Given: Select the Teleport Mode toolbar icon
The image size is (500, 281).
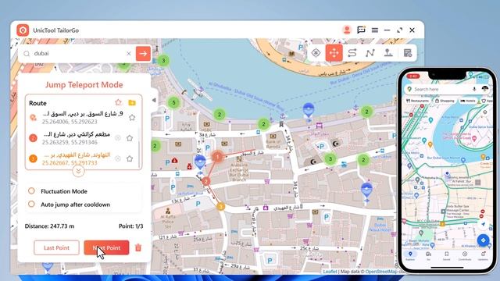Looking at the screenshot, I should (x=316, y=53).
